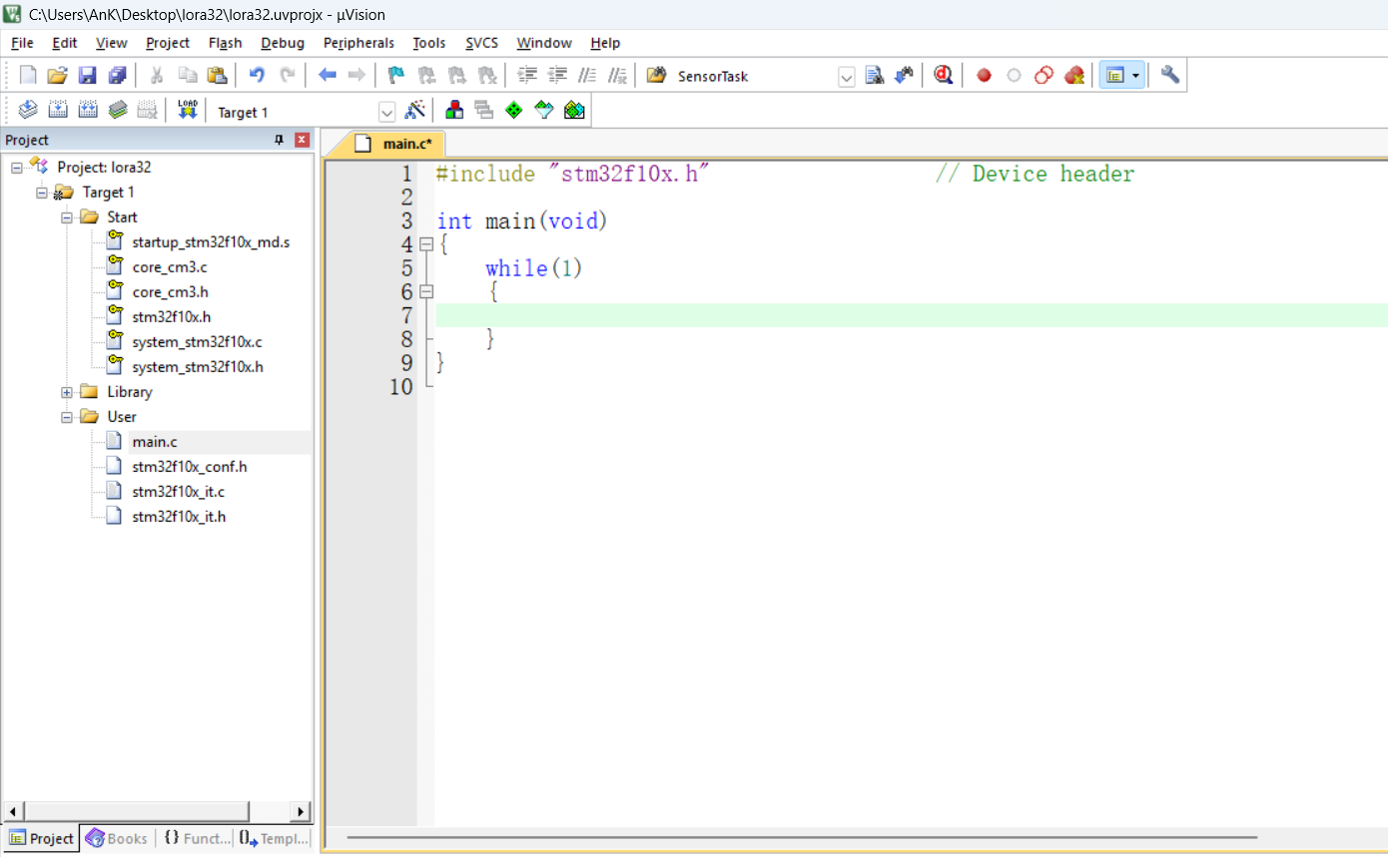1388x857 pixels.
Task: Collapse the code fold at line 4
Action: pyautogui.click(x=426, y=244)
